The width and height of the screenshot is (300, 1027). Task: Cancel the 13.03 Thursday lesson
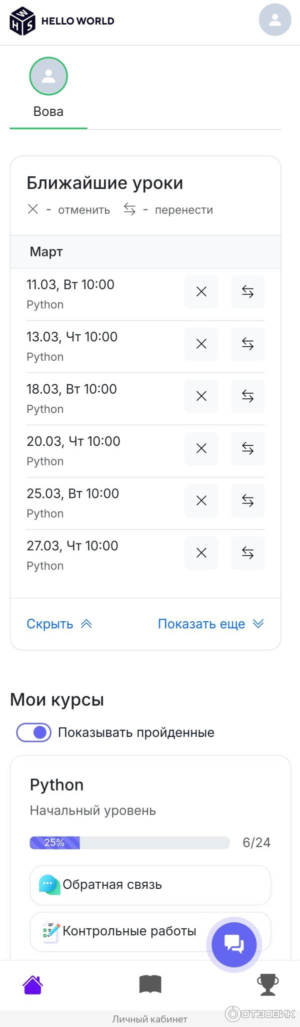201,344
